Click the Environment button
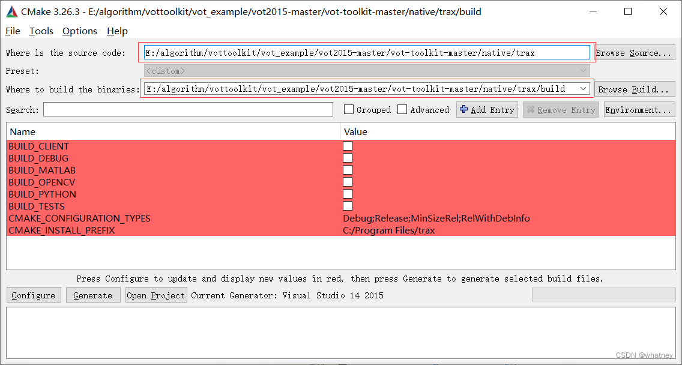Screen dimensions: 682x365 [x=639, y=110]
